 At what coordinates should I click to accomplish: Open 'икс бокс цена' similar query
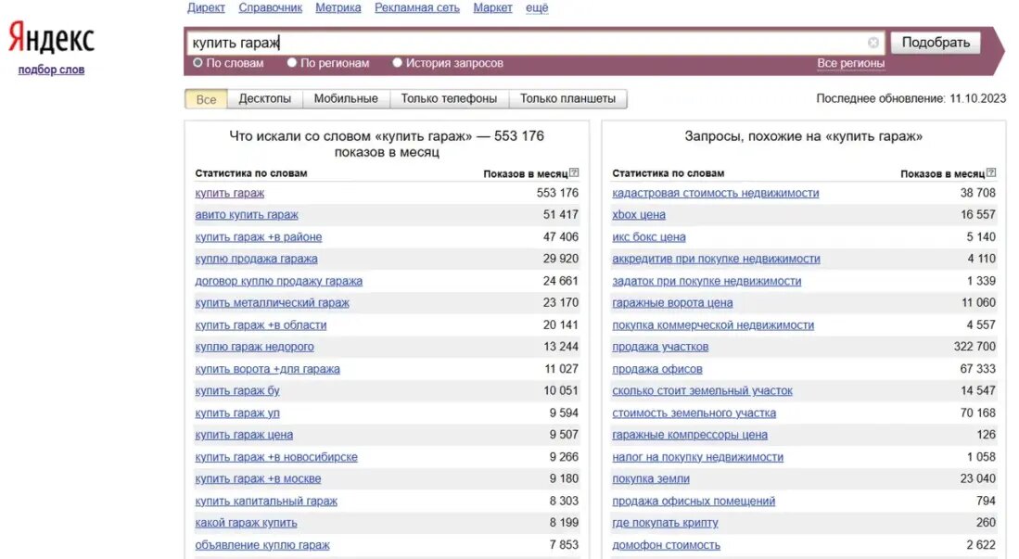[x=648, y=236]
